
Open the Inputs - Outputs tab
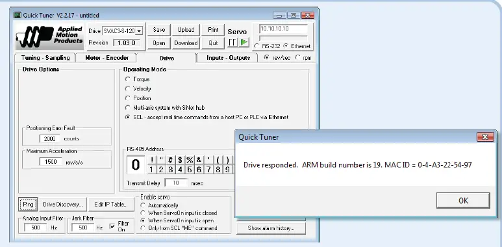[x=228, y=58]
